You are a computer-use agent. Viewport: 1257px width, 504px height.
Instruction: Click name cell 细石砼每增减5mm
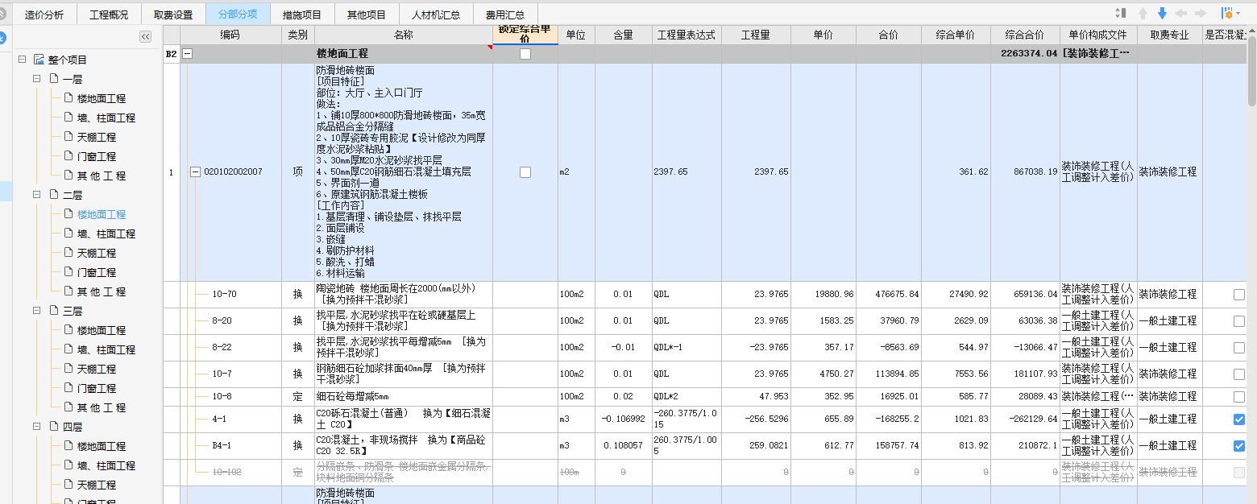coord(404,397)
